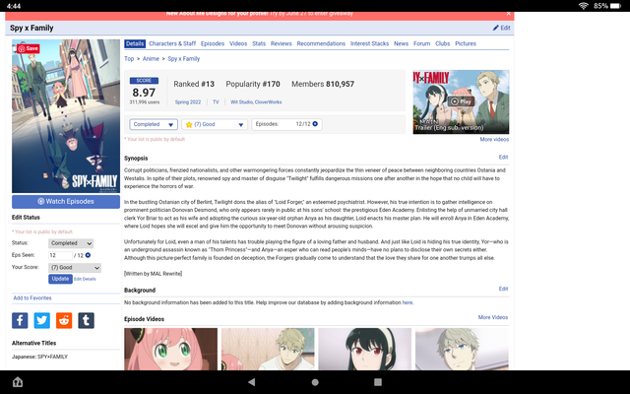Screen dimensions: 630x394
Task: Open News tab
Action: pos(401,43)
